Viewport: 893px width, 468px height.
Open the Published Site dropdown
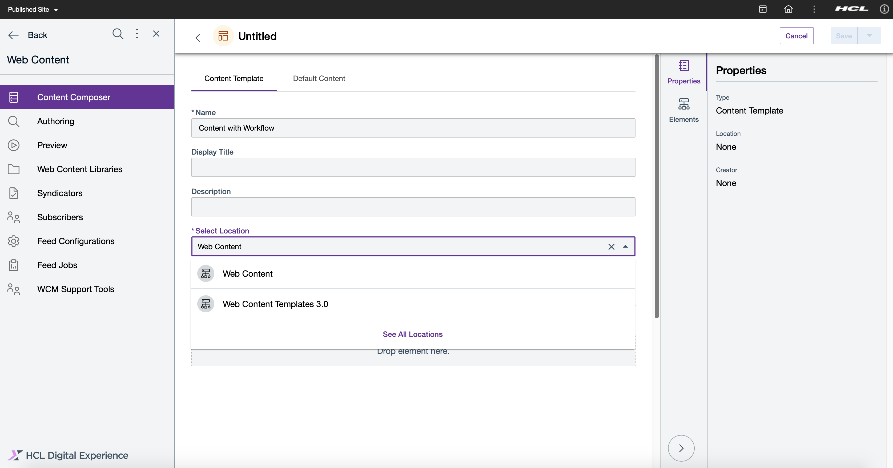[x=33, y=9]
